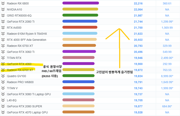Click the GeForce RTX 2080 Ti blue bar

click(80, 21)
